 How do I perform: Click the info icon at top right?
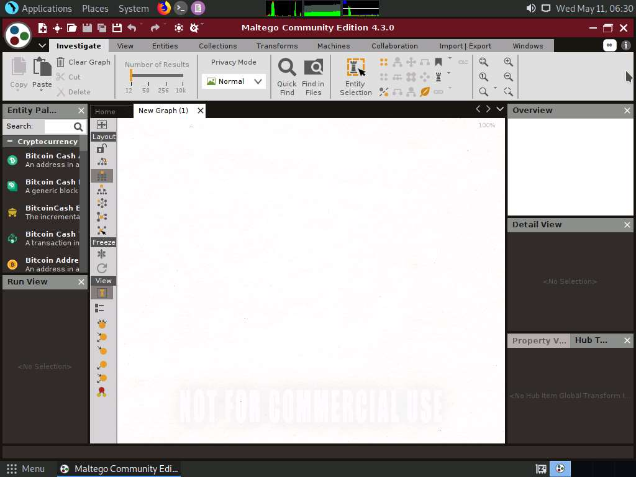pyautogui.click(x=626, y=45)
